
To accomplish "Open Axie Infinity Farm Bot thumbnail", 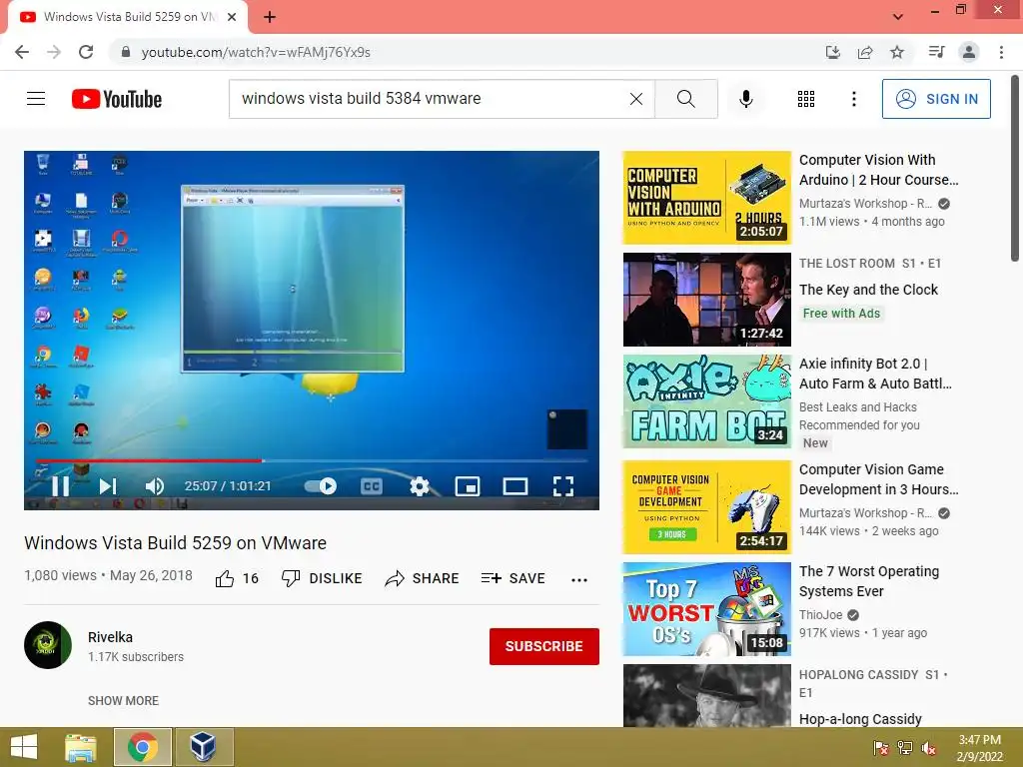I will pyautogui.click(x=706, y=401).
